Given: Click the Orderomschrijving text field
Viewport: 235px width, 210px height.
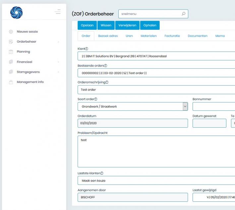Looking at the screenshot, I should click(x=156, y=90).
